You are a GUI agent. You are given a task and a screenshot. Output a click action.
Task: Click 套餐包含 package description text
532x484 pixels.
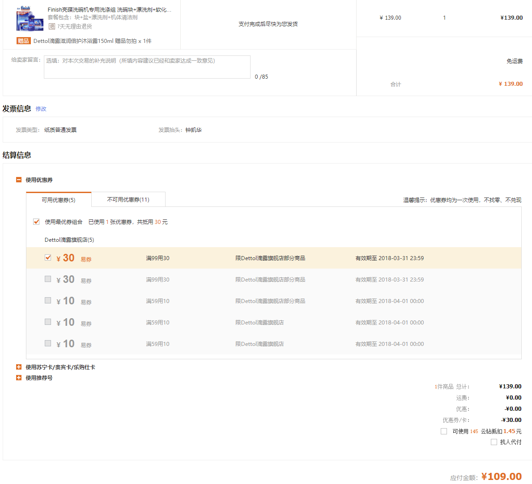click(x=93, y=17)
